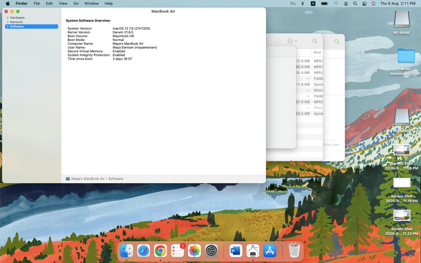
Task: Activate Siri from the menu bar
Action: point(373,3)
